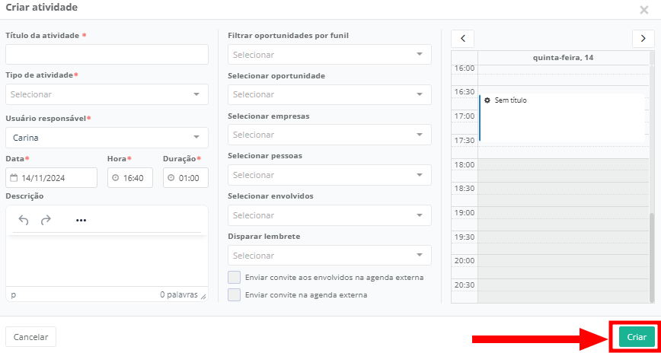The height and width of the screenshot is (353, 661).
Task: Open the Selecionar pessoas dropdown
Action: (x=329, y=175)
